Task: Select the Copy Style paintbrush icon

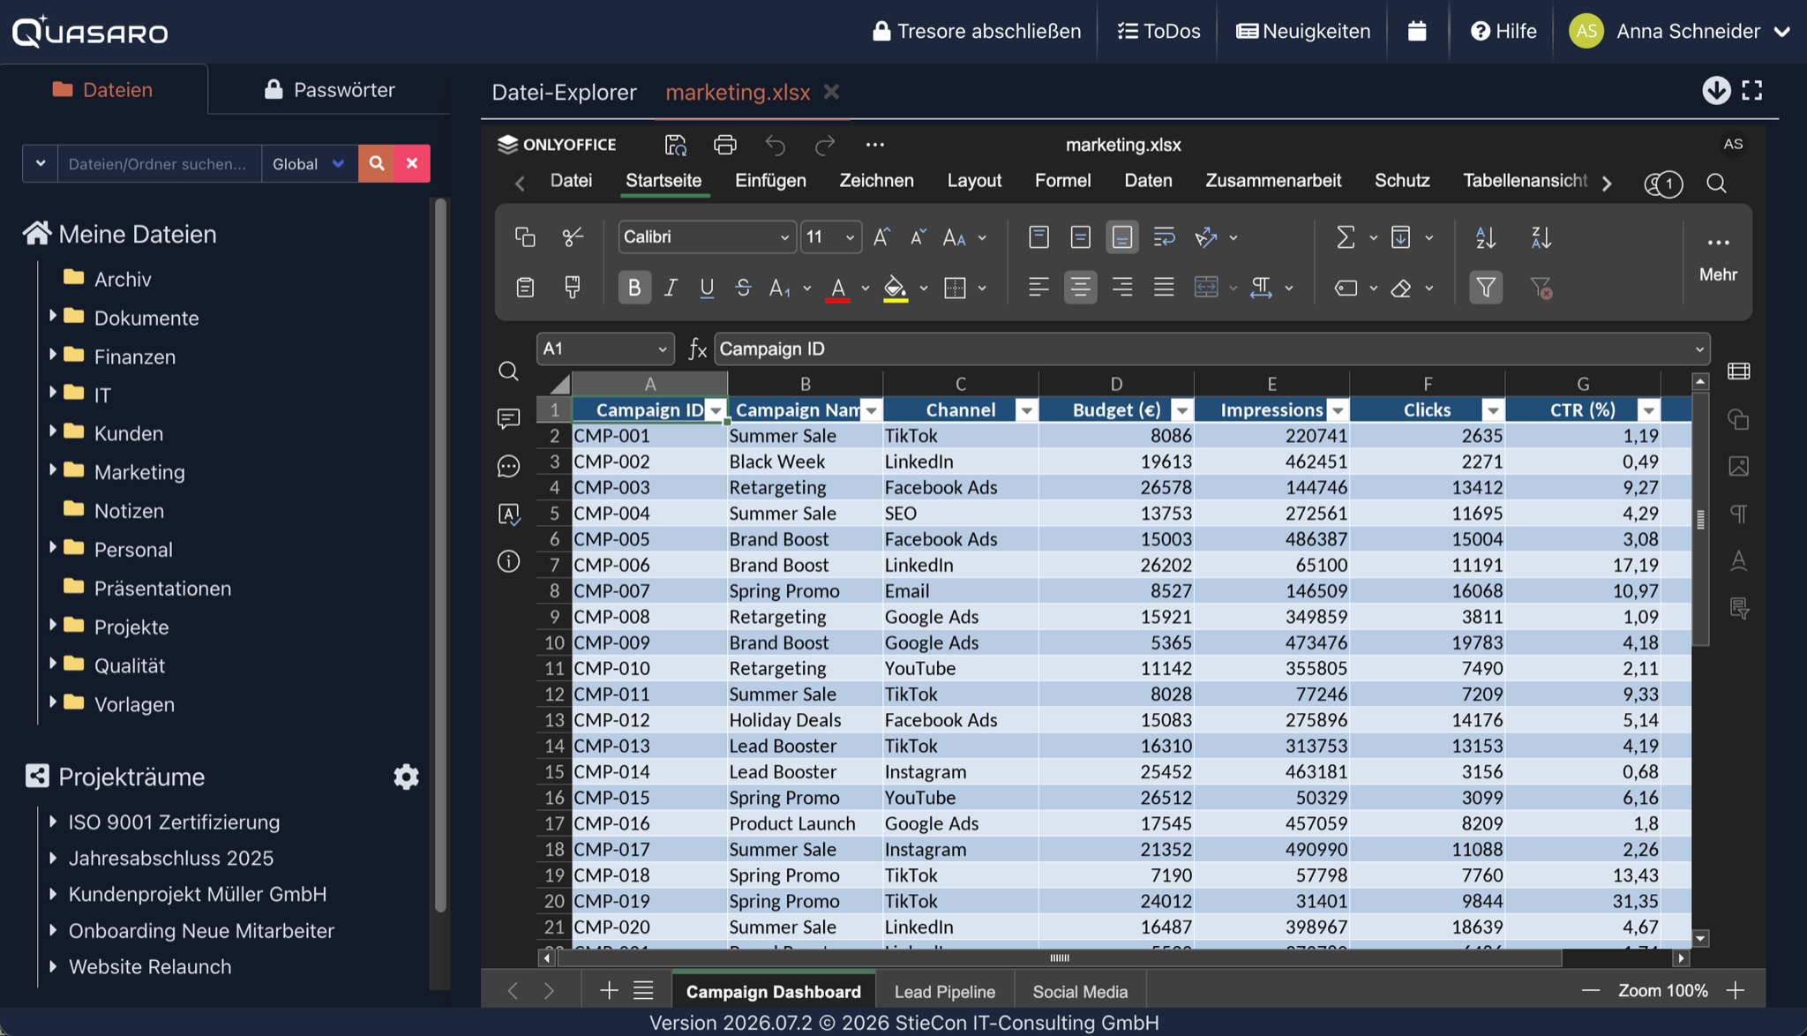Action: (x=573, y=287)
